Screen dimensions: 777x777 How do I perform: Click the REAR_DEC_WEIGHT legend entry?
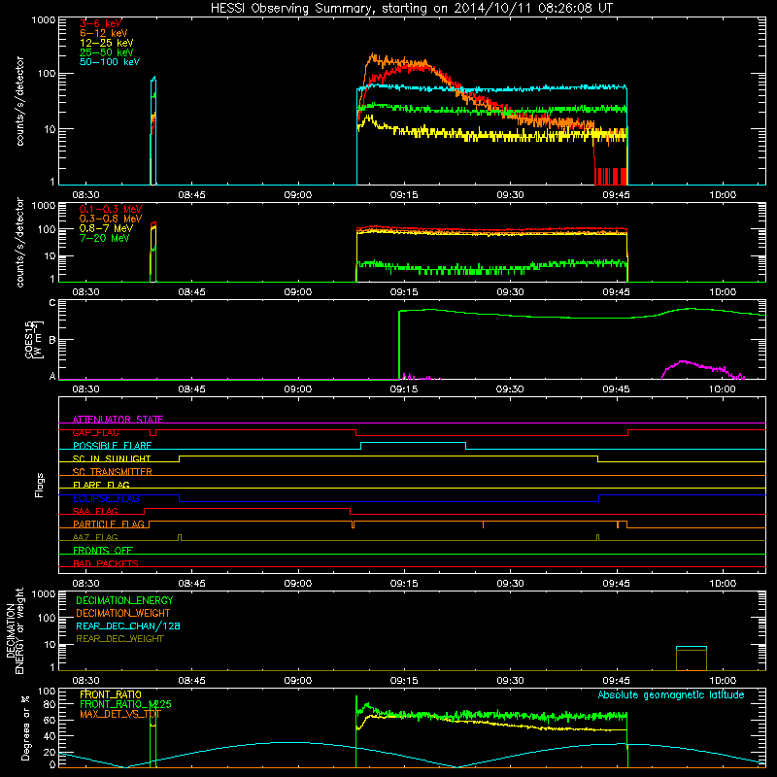coord(119,639)
